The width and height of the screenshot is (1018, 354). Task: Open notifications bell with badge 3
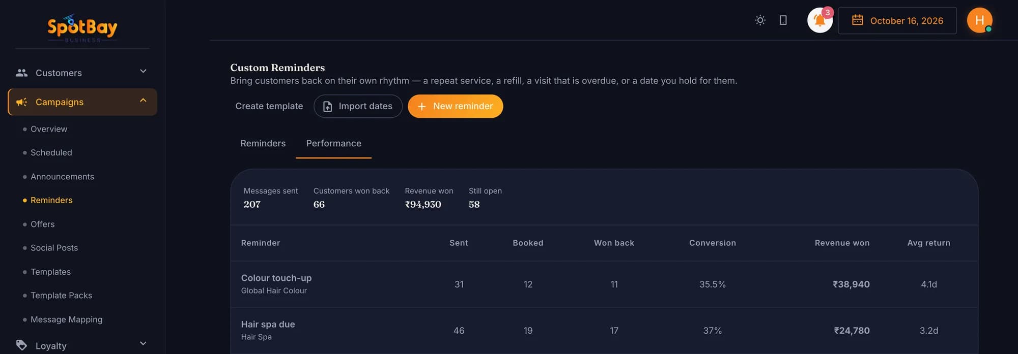[820, 20]
